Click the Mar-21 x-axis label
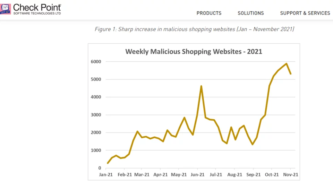 click(x=142, y=174)
